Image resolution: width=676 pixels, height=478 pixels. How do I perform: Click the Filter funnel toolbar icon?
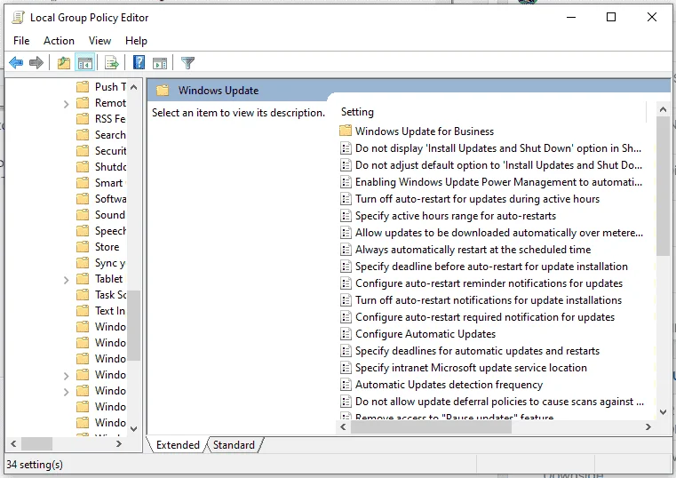pos(188,63)
